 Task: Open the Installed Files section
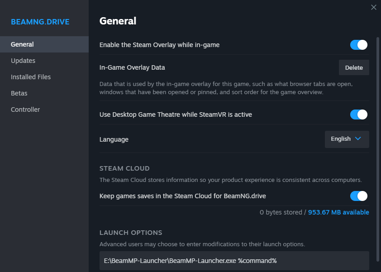(31, 77)
